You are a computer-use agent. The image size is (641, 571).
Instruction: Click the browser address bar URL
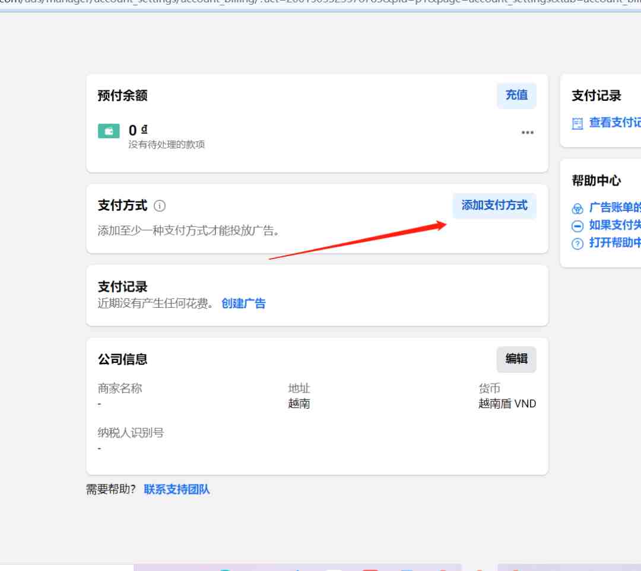(320, 3)
